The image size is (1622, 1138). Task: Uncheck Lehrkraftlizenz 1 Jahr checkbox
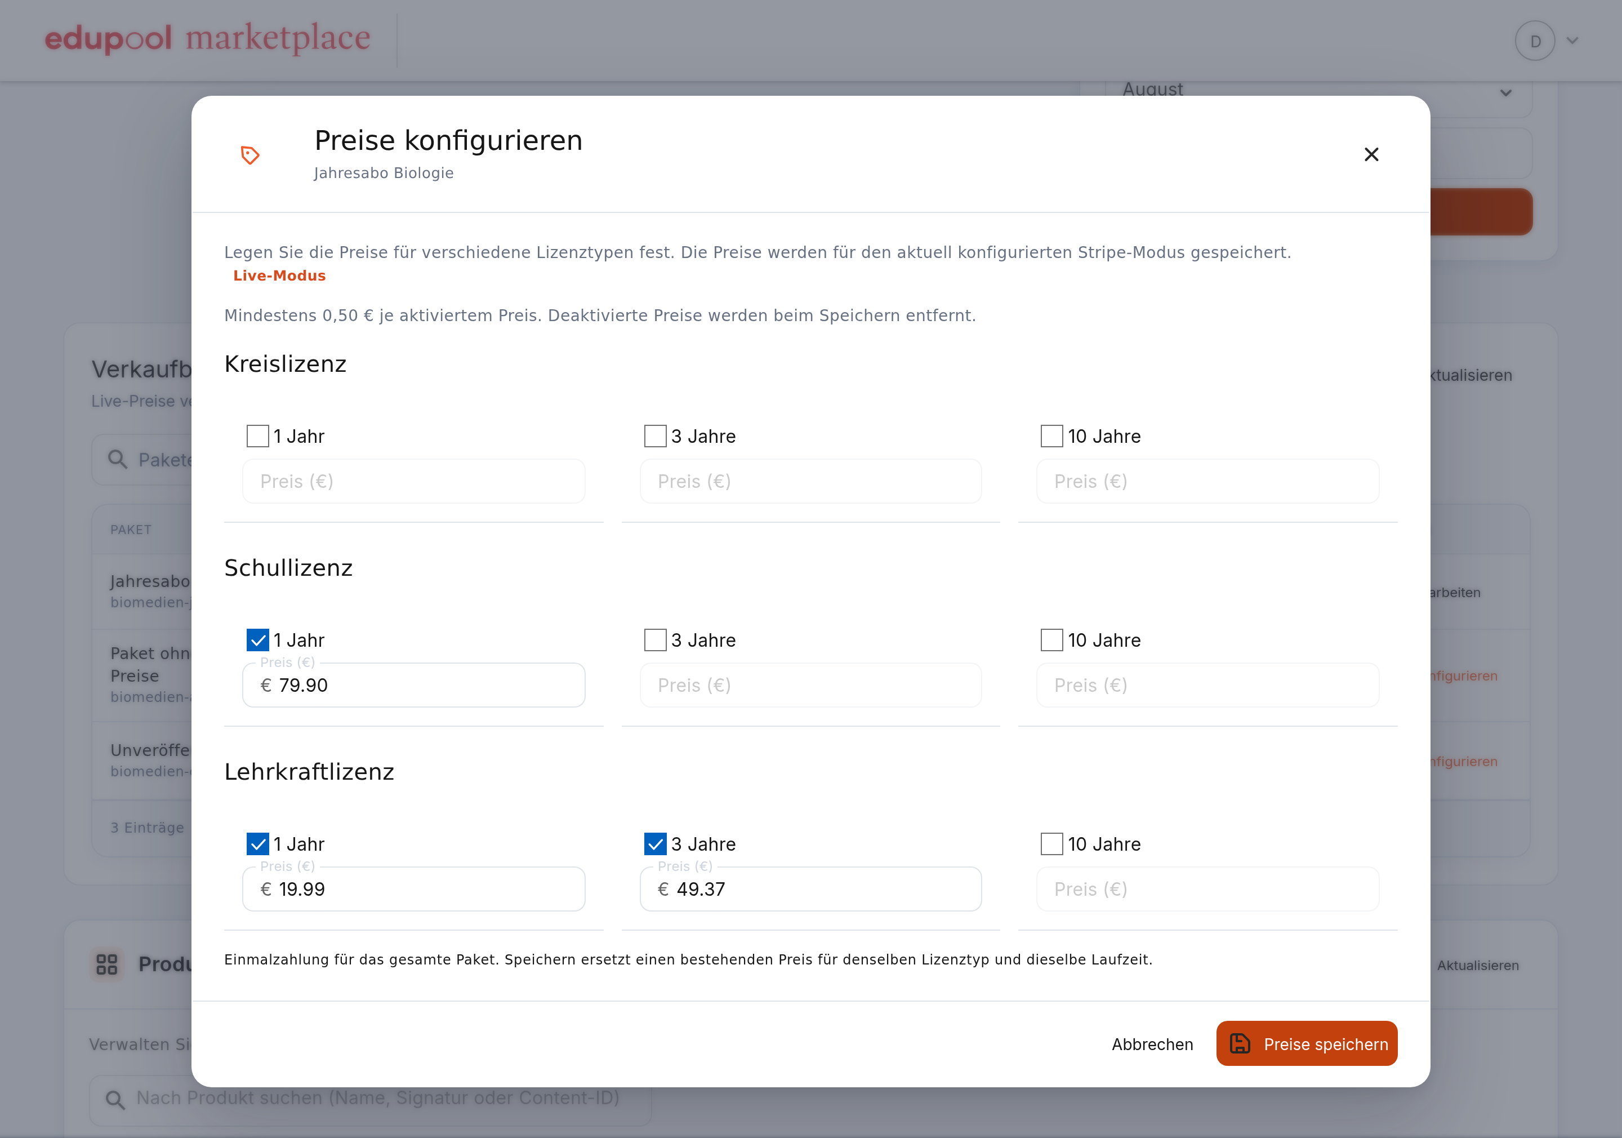(x=258, y=844)
